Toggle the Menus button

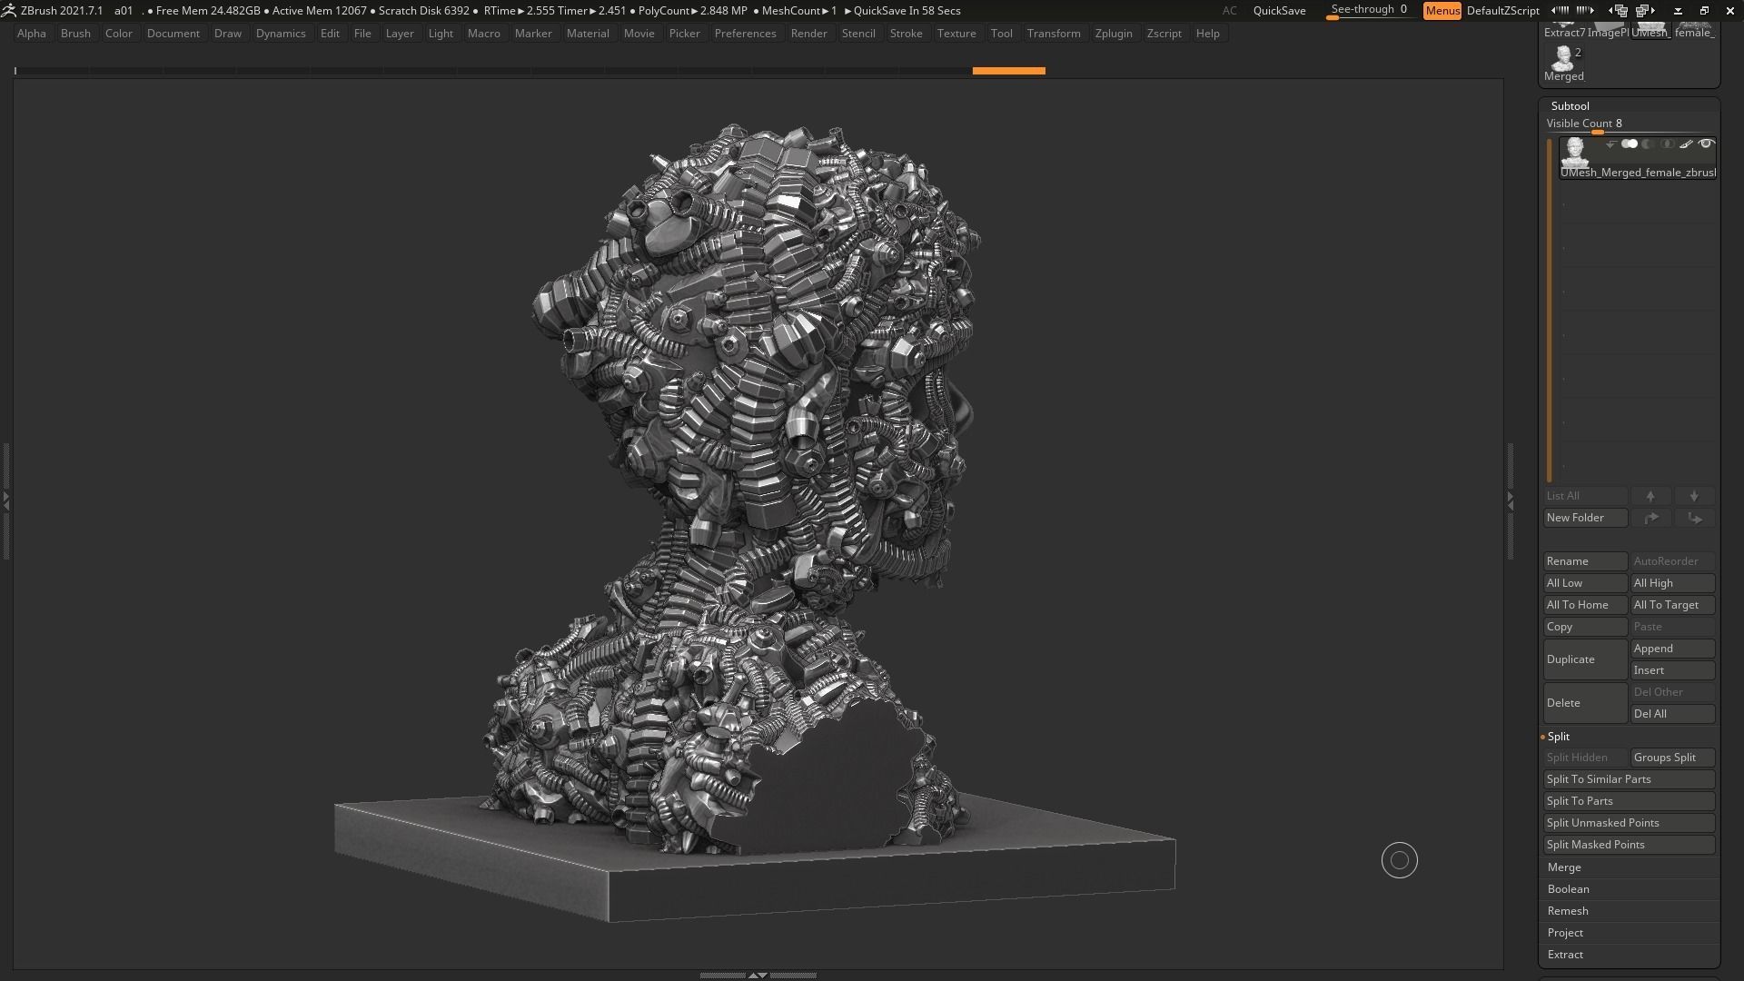[1442, 10]
